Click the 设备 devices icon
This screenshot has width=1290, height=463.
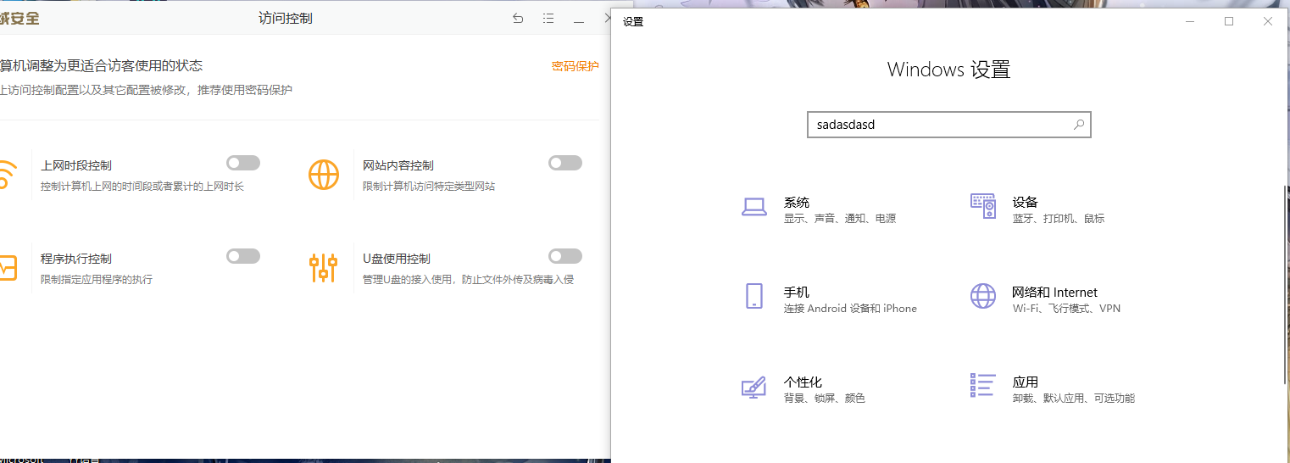(x=983, y=206)
